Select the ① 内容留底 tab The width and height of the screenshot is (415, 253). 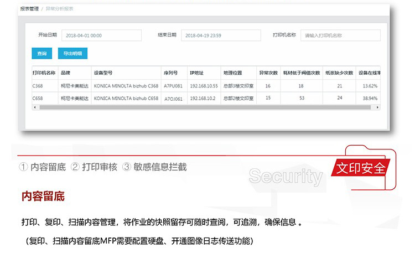coord(43,167)
